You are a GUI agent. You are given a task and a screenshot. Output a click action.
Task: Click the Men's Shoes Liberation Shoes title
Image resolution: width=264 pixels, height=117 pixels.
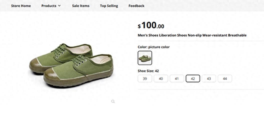192,35
